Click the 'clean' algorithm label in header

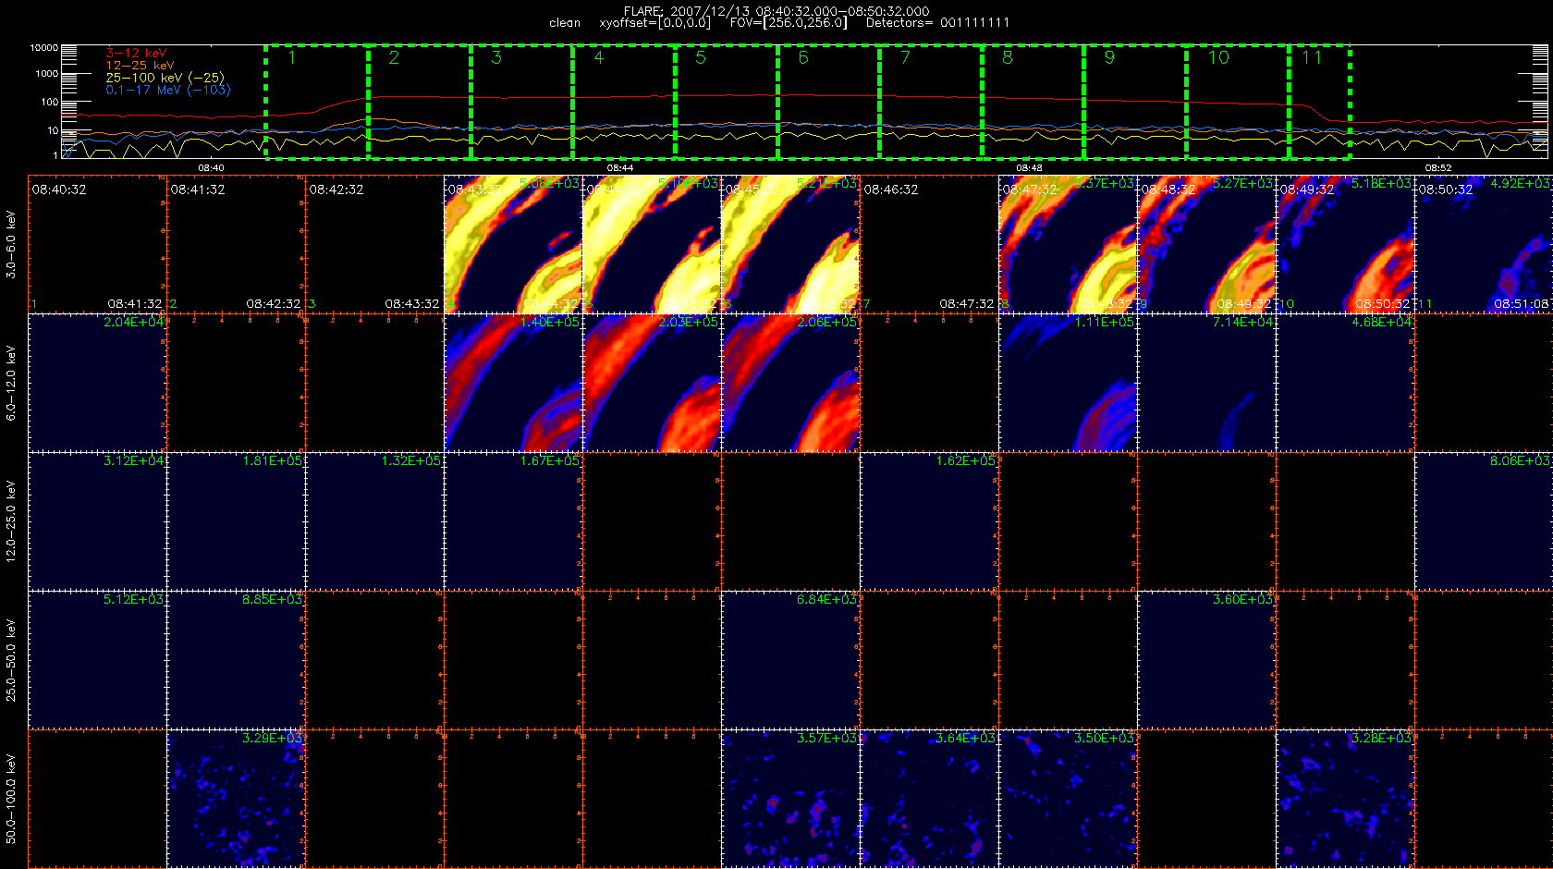point(565,23)
